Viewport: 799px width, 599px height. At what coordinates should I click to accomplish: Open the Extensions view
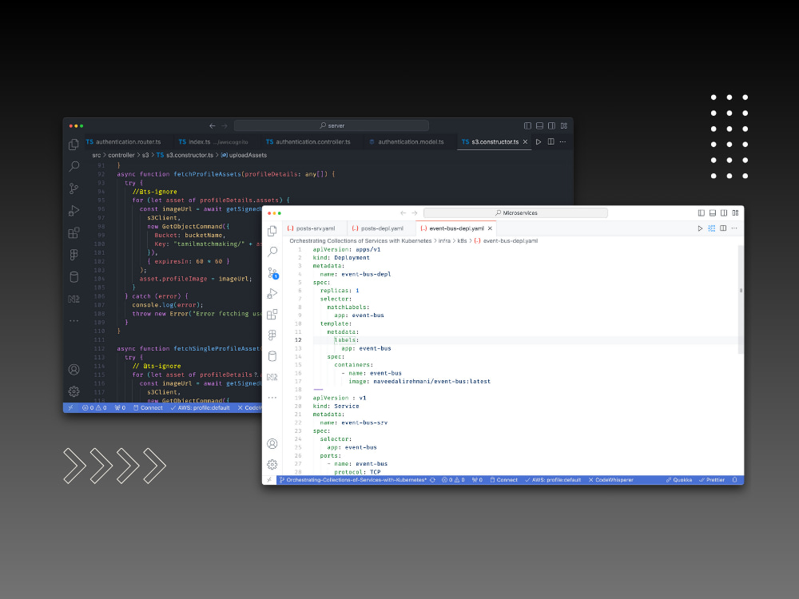[272, 312]
